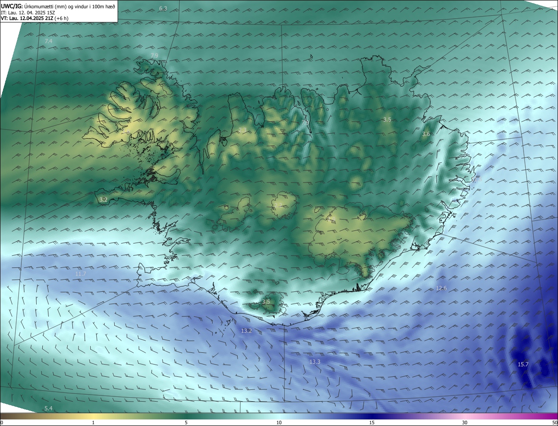Click the colorbar tick label 30
This screenshot has width=558, height=426.
coord(465,423)
